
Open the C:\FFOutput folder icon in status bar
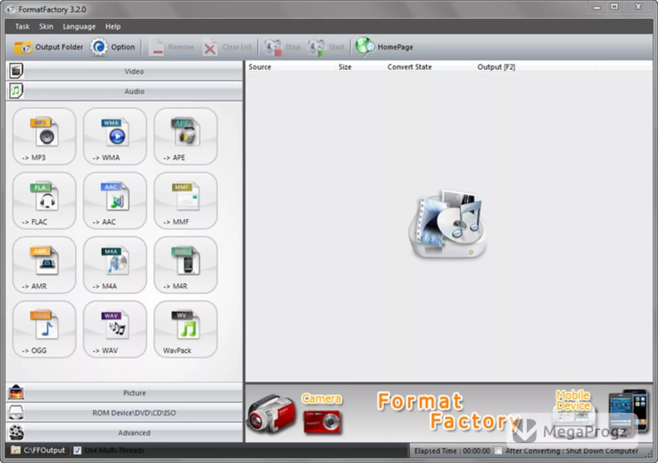16,450
